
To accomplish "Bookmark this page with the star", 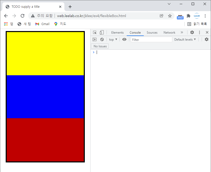I will coord(170,16).
